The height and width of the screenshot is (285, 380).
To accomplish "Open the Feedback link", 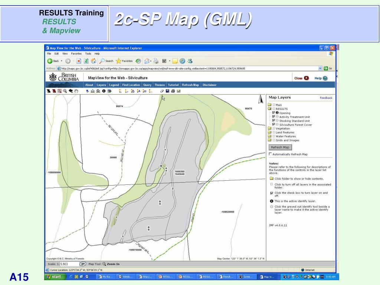I will coord(326,98).
